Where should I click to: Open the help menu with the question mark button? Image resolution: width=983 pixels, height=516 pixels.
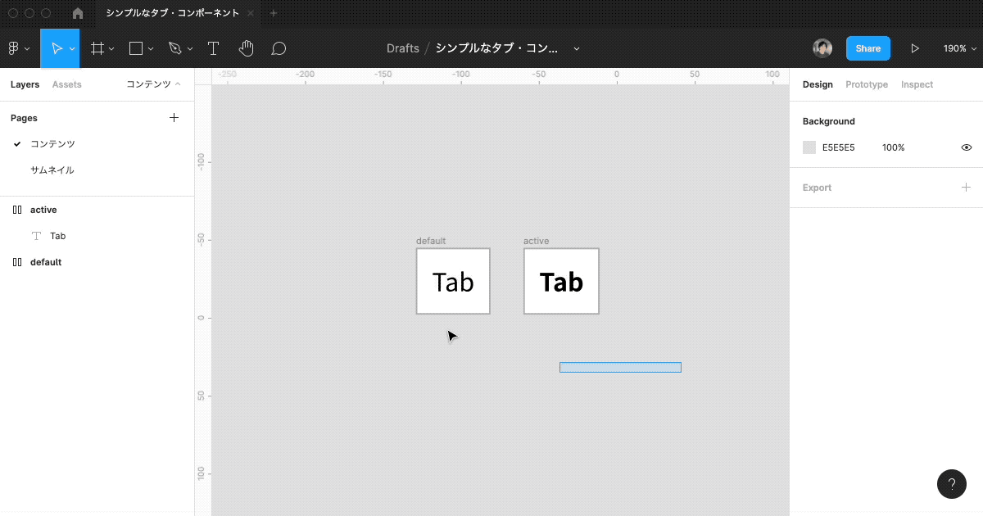point(951,484)
